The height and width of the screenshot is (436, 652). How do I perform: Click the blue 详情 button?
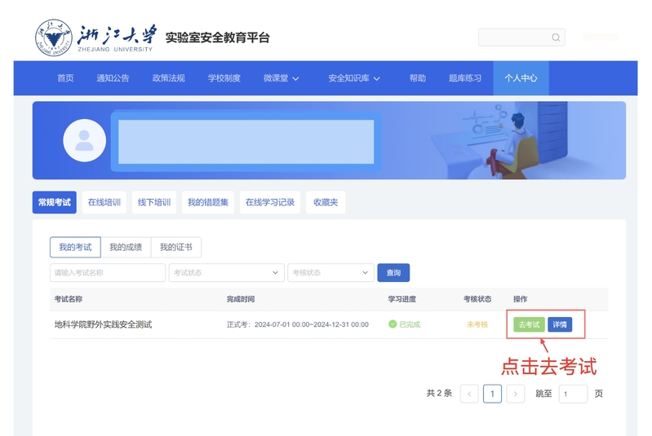click(x=560, y=324)
